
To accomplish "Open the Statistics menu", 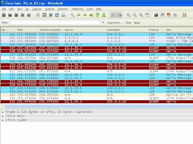I will pos(63,9).
